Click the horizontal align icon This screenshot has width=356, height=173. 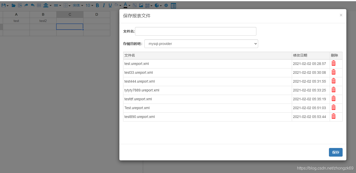click(46, 5)
